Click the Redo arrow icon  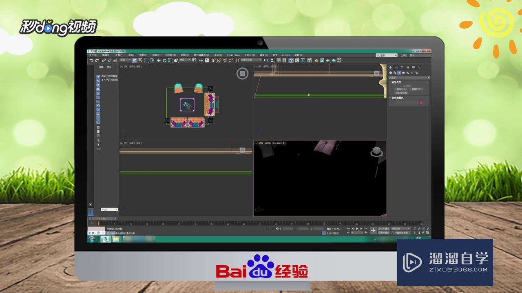(97, 60)
